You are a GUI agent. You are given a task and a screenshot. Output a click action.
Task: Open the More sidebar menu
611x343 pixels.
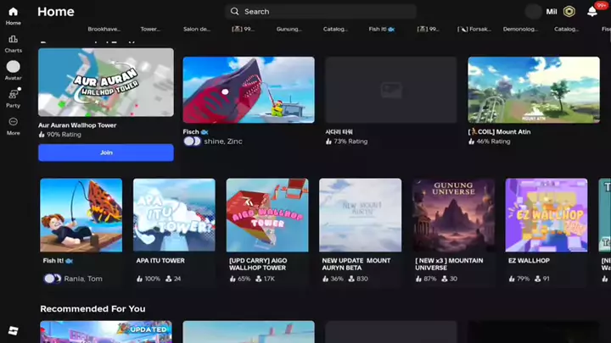13,123
